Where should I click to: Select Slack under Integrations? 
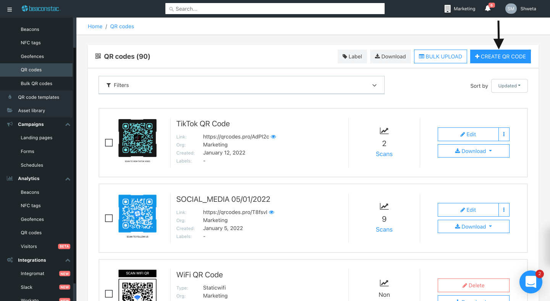tap(27, 287)
